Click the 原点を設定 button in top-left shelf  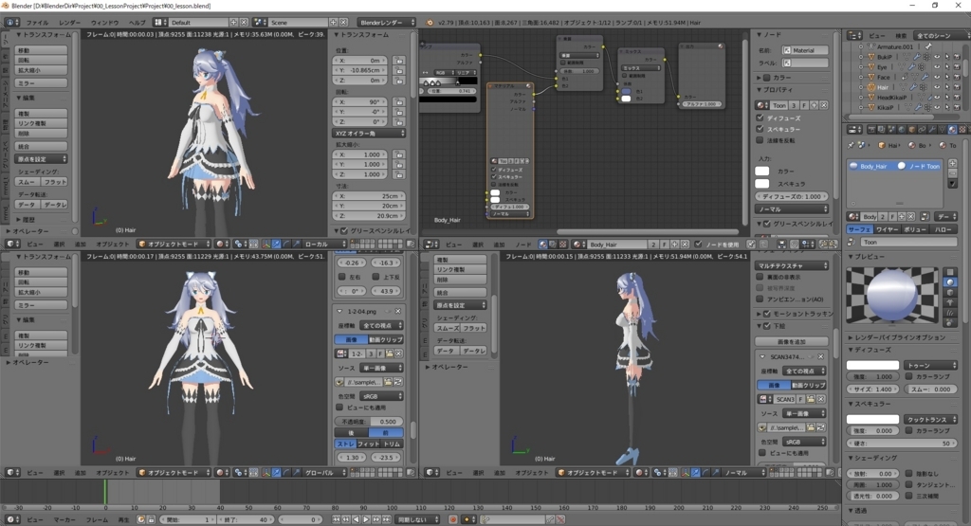(x=41, y=159)
